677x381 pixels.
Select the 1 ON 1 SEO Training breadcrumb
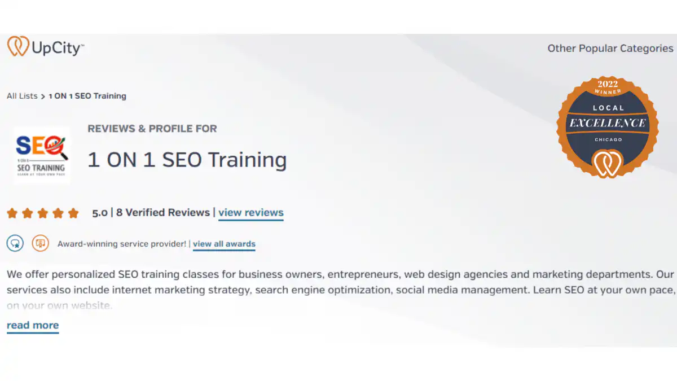[x=87, y=96]
